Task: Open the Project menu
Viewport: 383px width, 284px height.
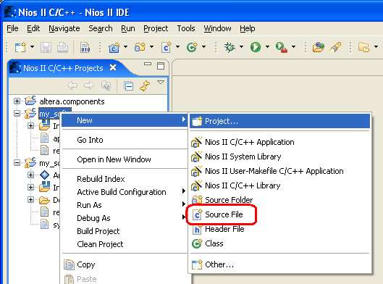Action: pos(156,28)
